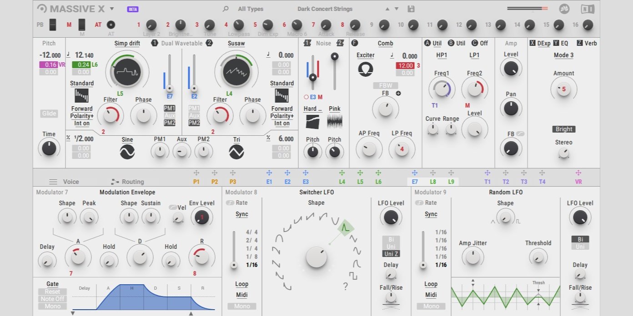Viewport: 633px width, 316px height.
Task: Click Standard mode icon under Susaw
Action: point(282,95)
